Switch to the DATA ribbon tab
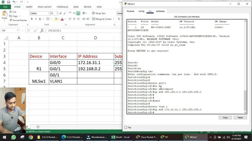 click(x=76, y=7)
